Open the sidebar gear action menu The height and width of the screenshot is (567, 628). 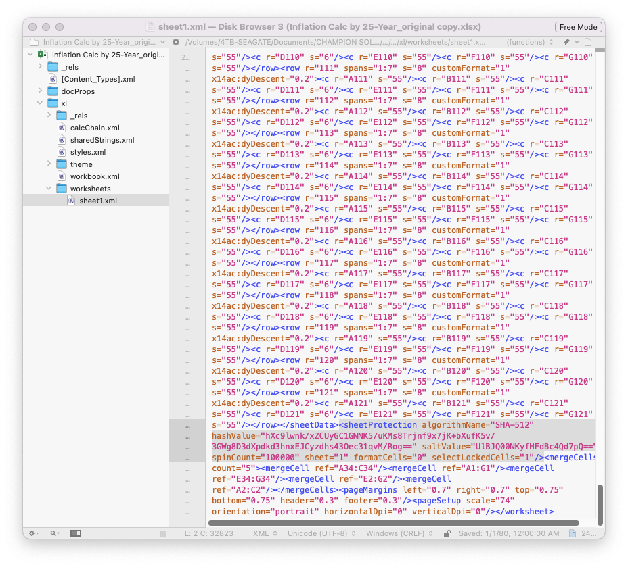click(34, 533)
